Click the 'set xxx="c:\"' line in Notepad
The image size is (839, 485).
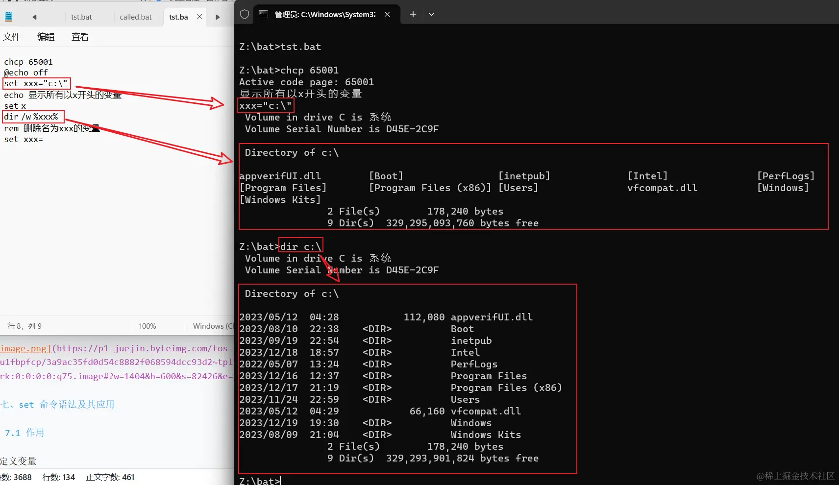pos(35,83)
